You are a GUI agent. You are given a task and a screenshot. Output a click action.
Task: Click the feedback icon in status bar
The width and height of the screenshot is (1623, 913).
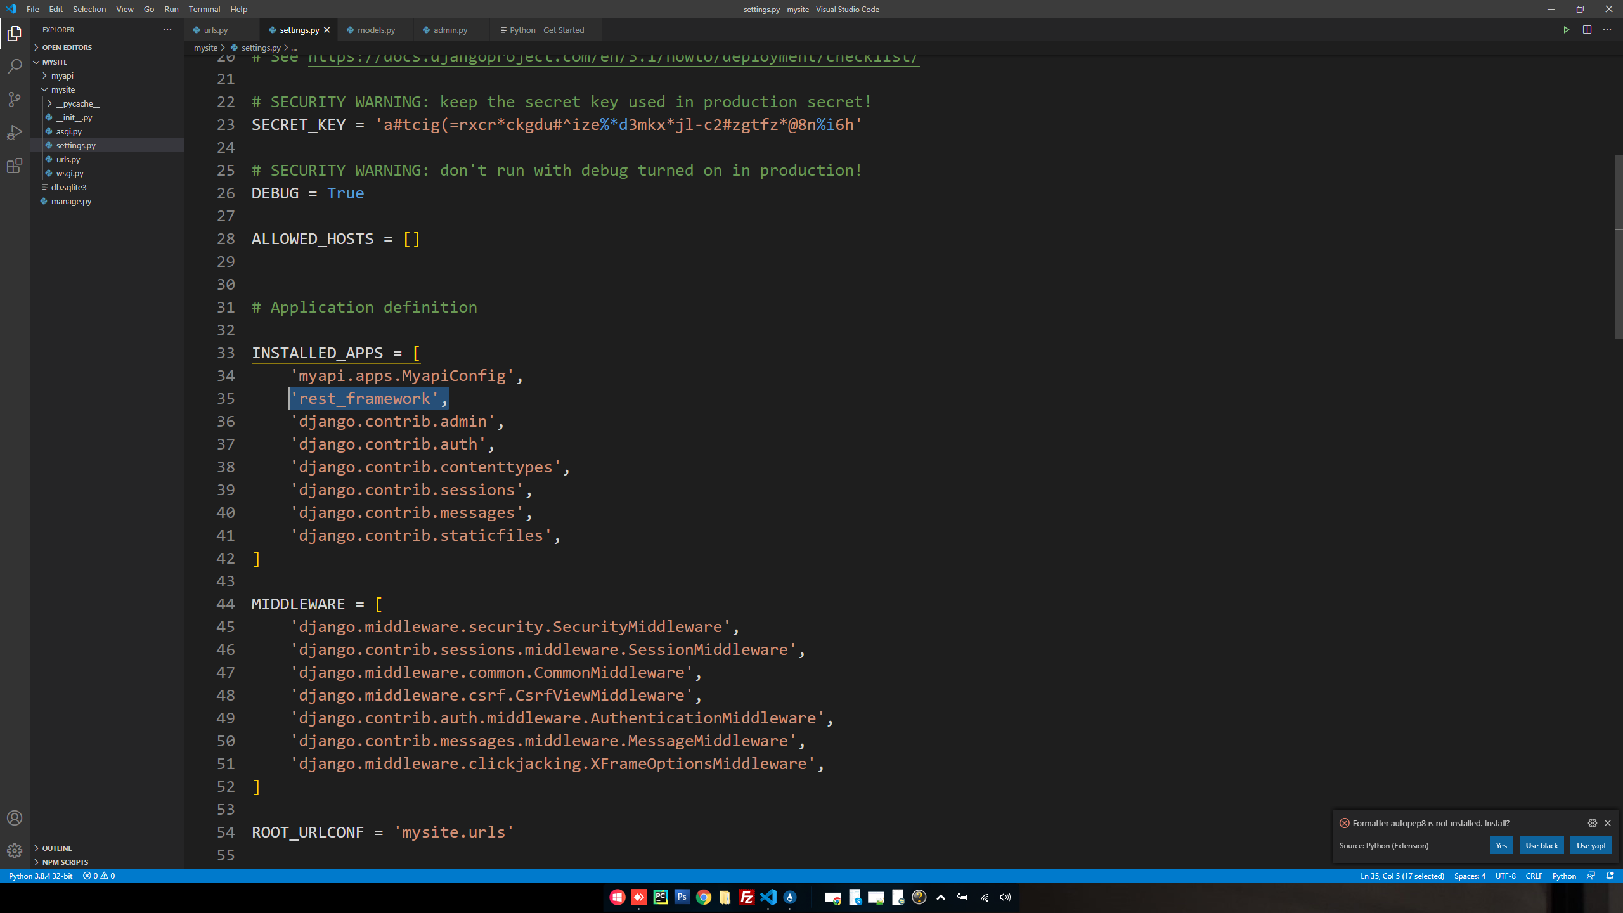[x=1591, y=876]
